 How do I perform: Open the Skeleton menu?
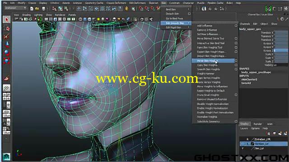154,3
